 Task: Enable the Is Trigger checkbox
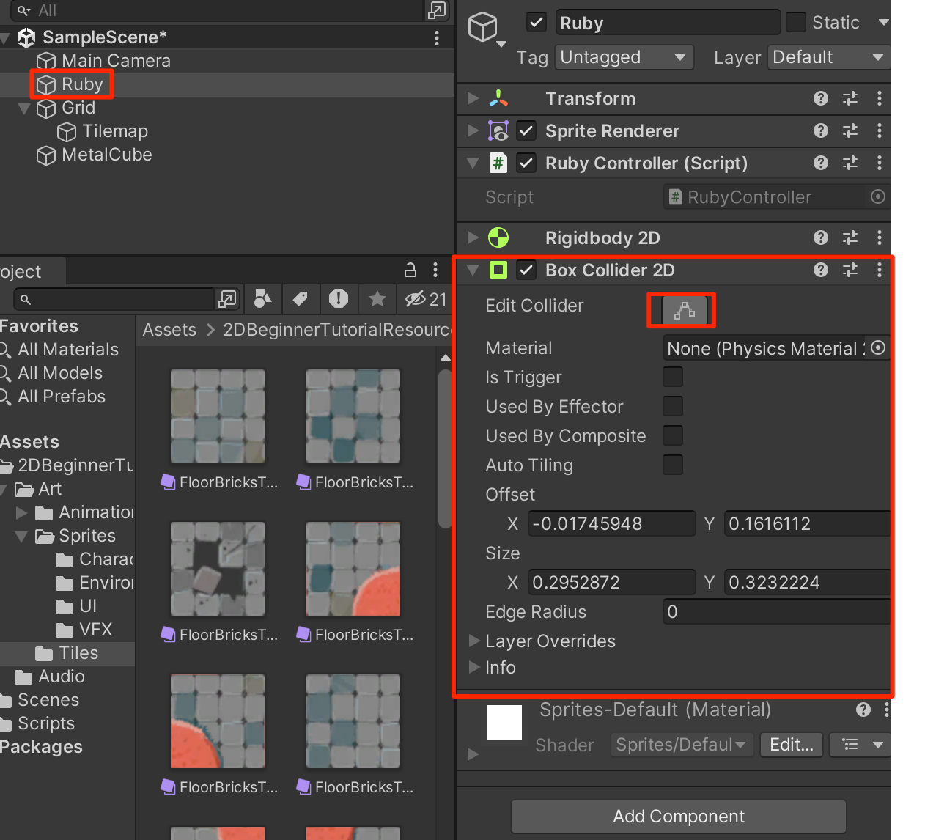point(672,377)
